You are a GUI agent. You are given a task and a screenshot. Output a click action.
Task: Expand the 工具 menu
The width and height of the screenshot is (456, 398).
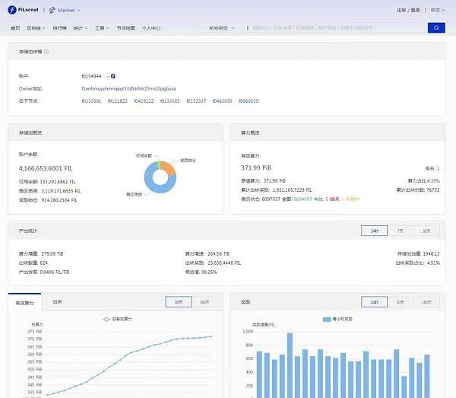[102, 28]
